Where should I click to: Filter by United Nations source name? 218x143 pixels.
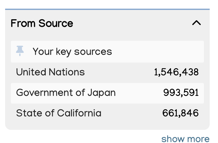[x=51, y=72]
